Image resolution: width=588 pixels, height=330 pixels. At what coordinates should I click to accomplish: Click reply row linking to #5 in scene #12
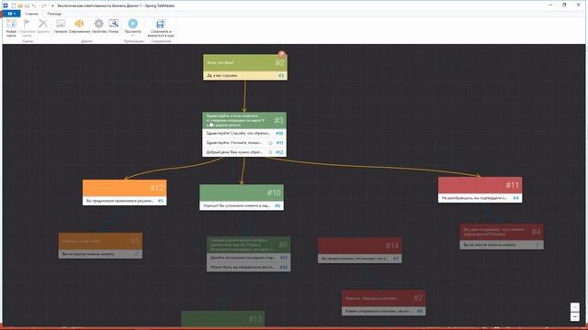125,201
